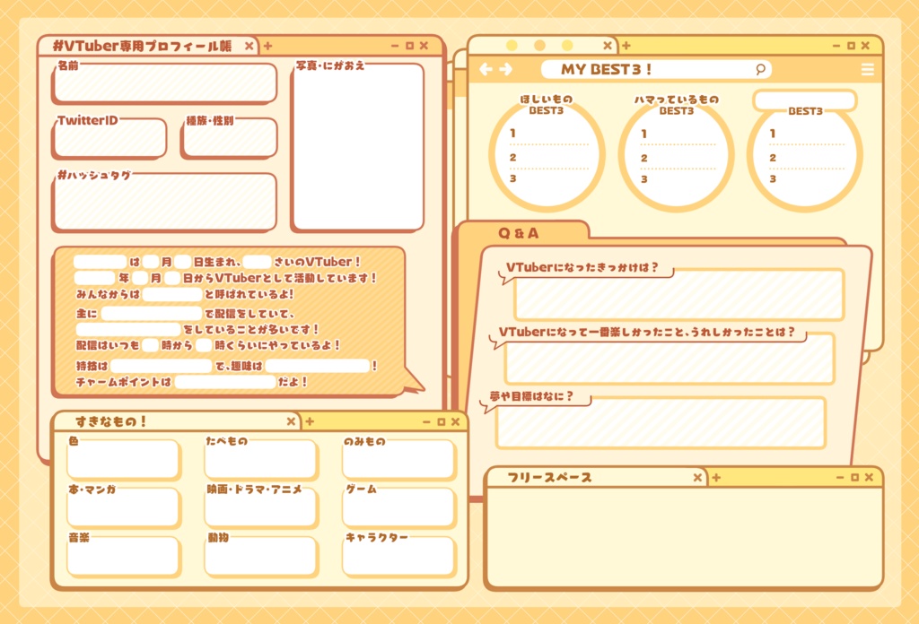Click the plus tab on the MY BEST 3 window

coord(628,44)
